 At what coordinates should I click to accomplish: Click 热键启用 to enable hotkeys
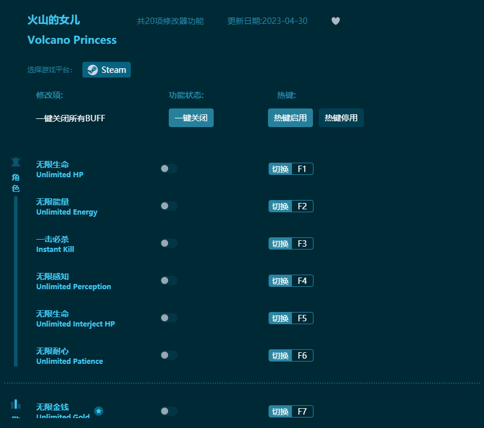290,118
